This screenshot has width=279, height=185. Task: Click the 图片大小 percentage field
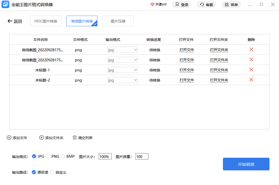tap(105, 157)
